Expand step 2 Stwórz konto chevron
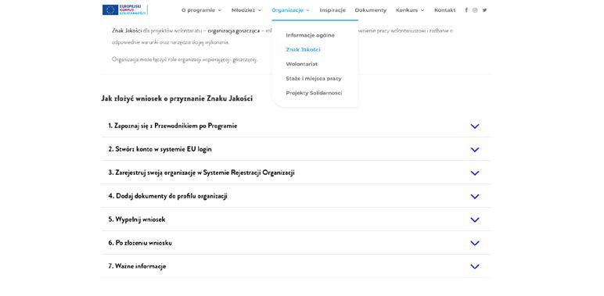Image resolution: width=604 pixels, height=296 pixels. tap(475, 149)
